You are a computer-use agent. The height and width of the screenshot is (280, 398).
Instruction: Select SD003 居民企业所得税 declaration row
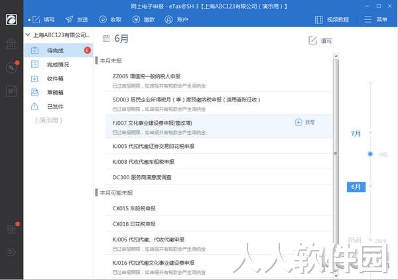click(219, 104)
